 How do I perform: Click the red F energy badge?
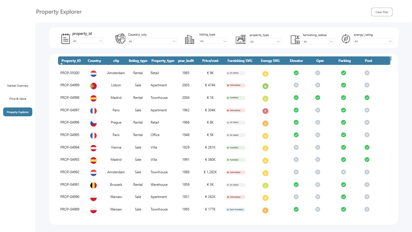coord(265,111)
